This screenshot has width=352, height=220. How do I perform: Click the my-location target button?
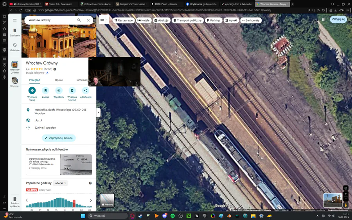click(346, 188)
